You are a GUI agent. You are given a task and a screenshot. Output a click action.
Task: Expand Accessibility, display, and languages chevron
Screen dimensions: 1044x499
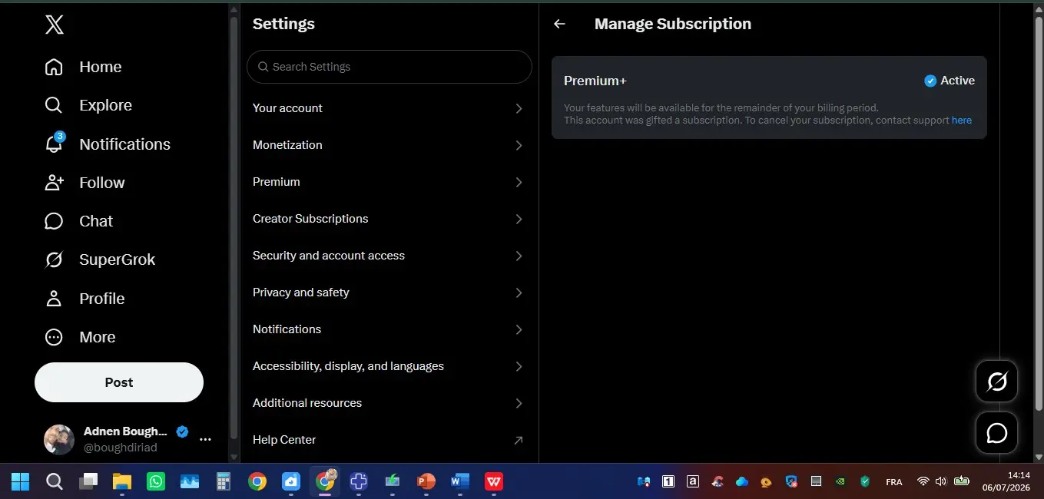pyautogui.click(x=519, y=366)
